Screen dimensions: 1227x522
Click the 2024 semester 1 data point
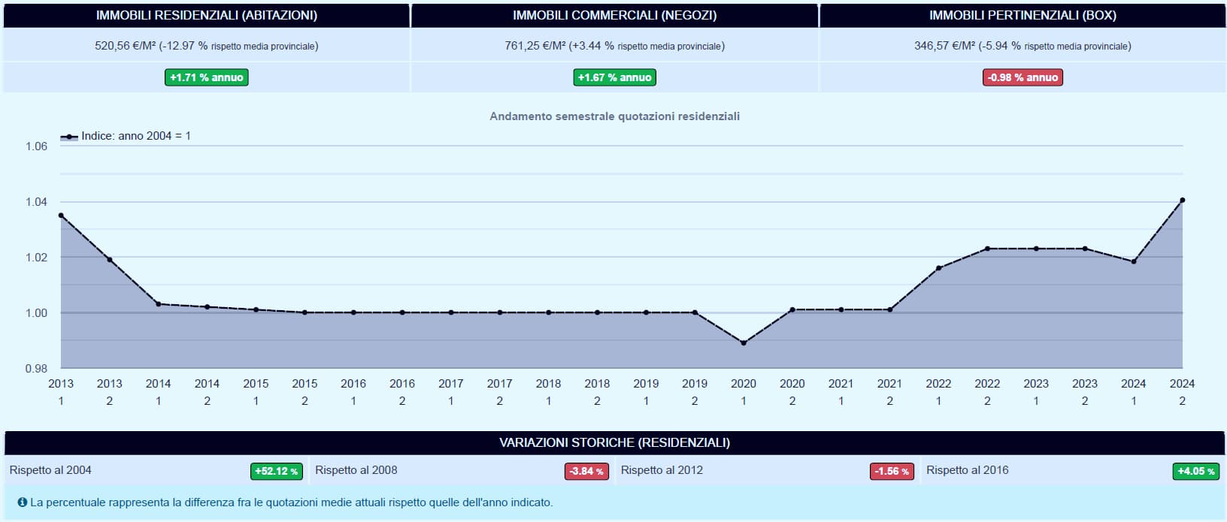point(1134,261)
